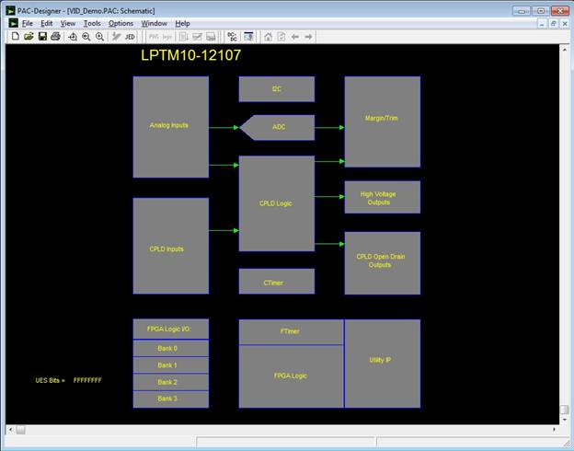Click vertical scrollbar down arrow
The height and width of the screenshot is (451, 574).
(x=565, y=420)
